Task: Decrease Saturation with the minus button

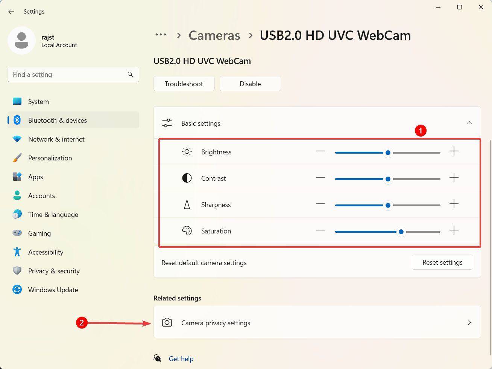Action: click(320, 230)
